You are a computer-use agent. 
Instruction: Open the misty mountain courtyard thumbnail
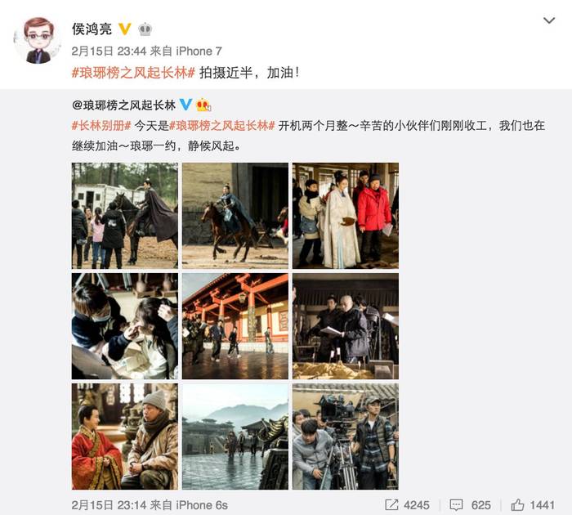235,437
